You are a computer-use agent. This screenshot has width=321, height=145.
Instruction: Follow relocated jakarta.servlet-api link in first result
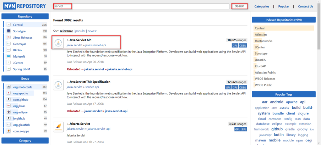coord(120,69)
